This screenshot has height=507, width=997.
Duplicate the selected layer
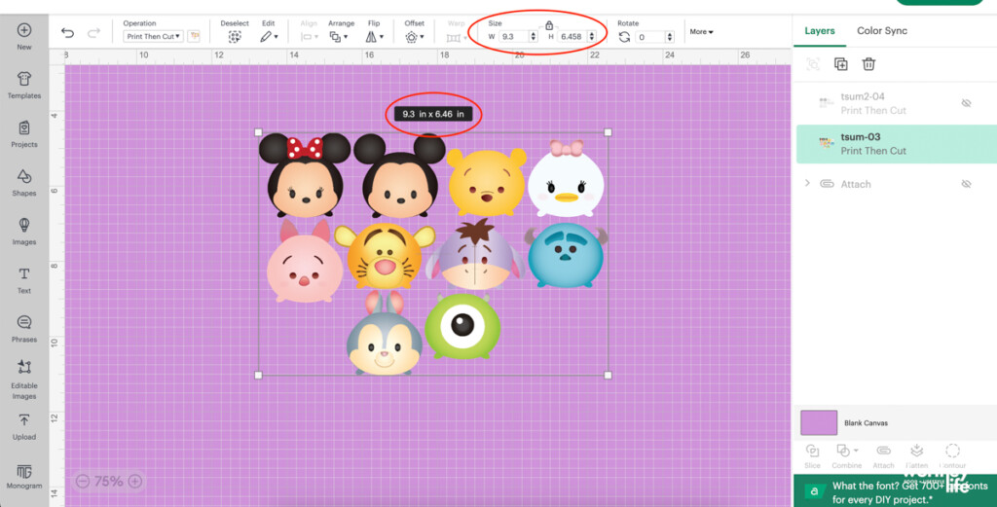tap(840, 63)
